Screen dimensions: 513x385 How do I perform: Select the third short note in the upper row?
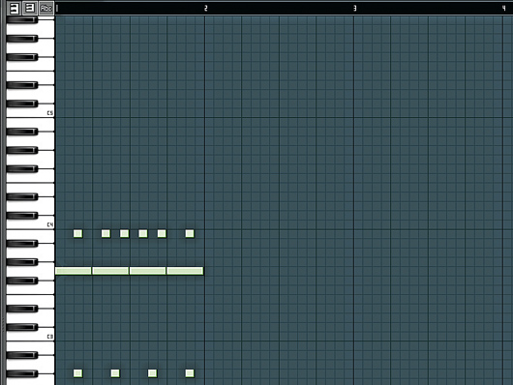coord(124,233)
